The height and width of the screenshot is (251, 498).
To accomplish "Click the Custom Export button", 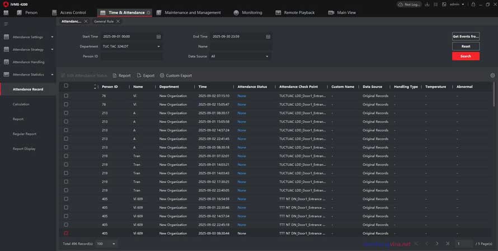I will [x=176, y=75].
